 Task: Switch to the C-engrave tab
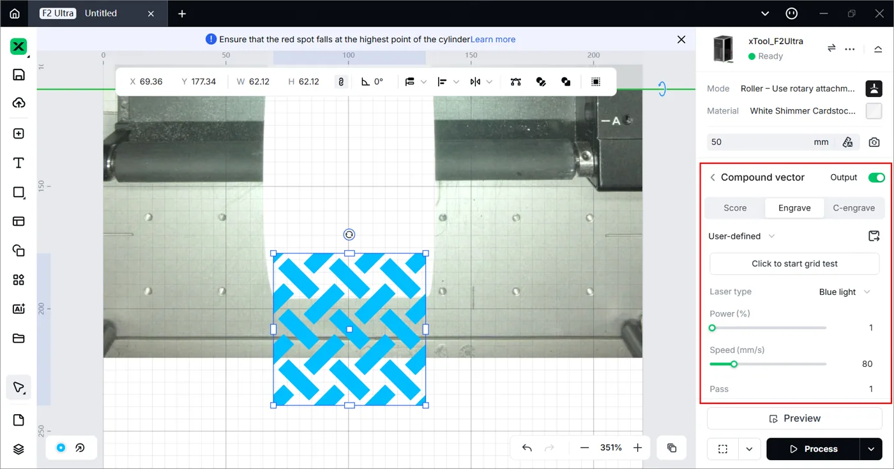tap(854, 208)
